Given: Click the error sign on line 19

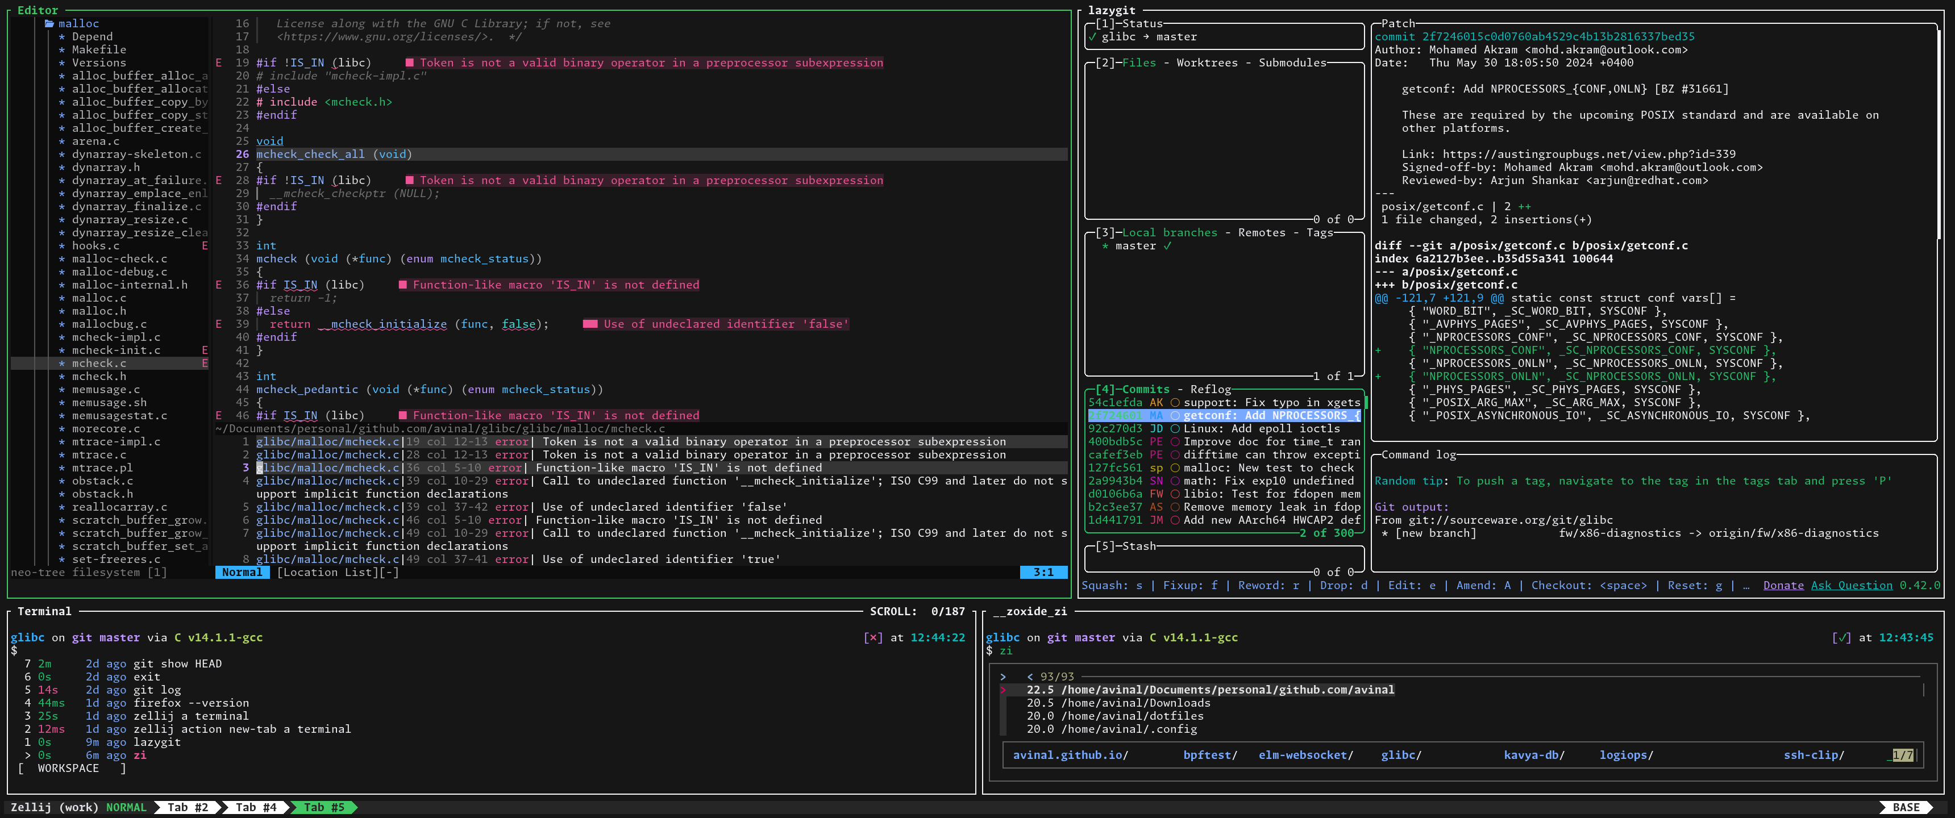Looking at the screenshot, I should pyautogui.click(x=219, y=63).
